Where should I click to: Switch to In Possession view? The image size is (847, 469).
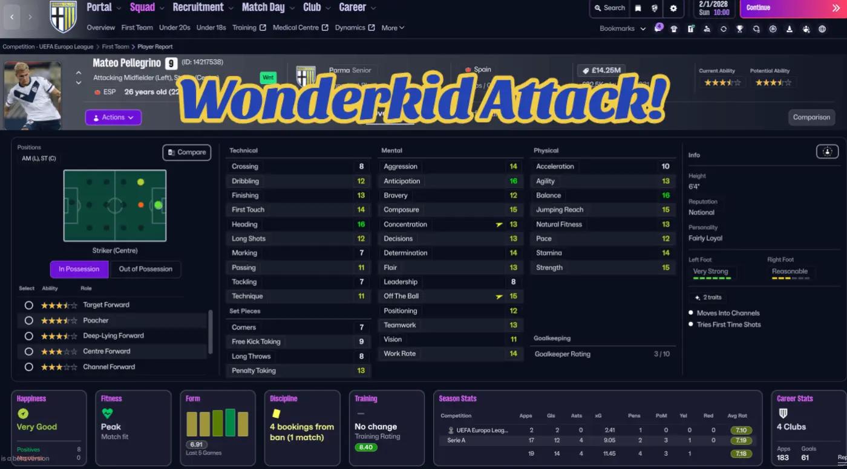pyautogui.click(x=79, y=269)
